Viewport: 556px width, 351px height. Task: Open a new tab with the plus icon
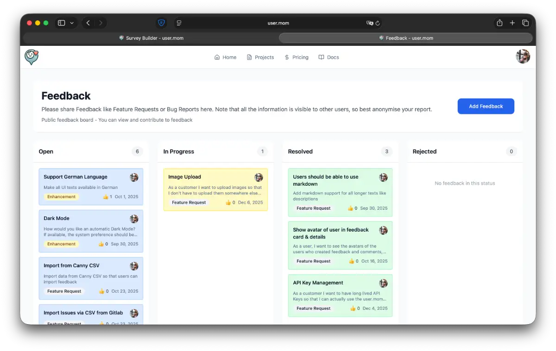[x=512, y=23]
